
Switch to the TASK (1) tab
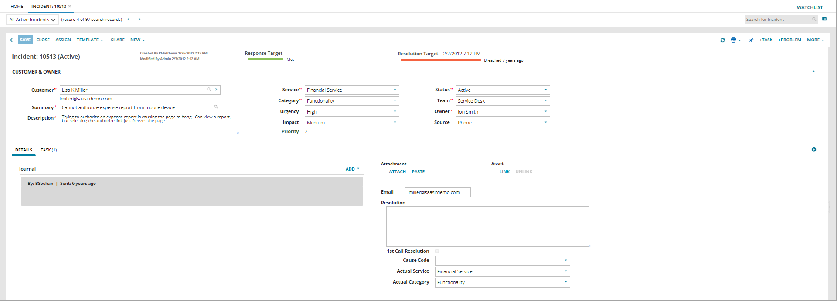49,150
